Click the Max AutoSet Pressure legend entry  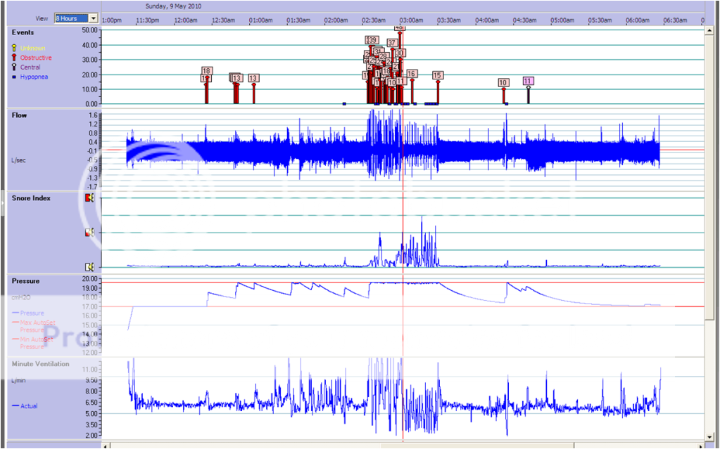[34, 327]
